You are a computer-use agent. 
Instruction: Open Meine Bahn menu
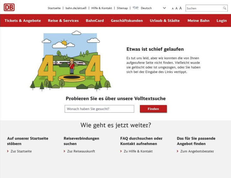[199, 20]
